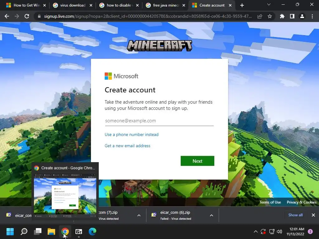Open taskbar Search
Image resolution: width=319 pixels, height=239 pixels.
pos(24,231)
